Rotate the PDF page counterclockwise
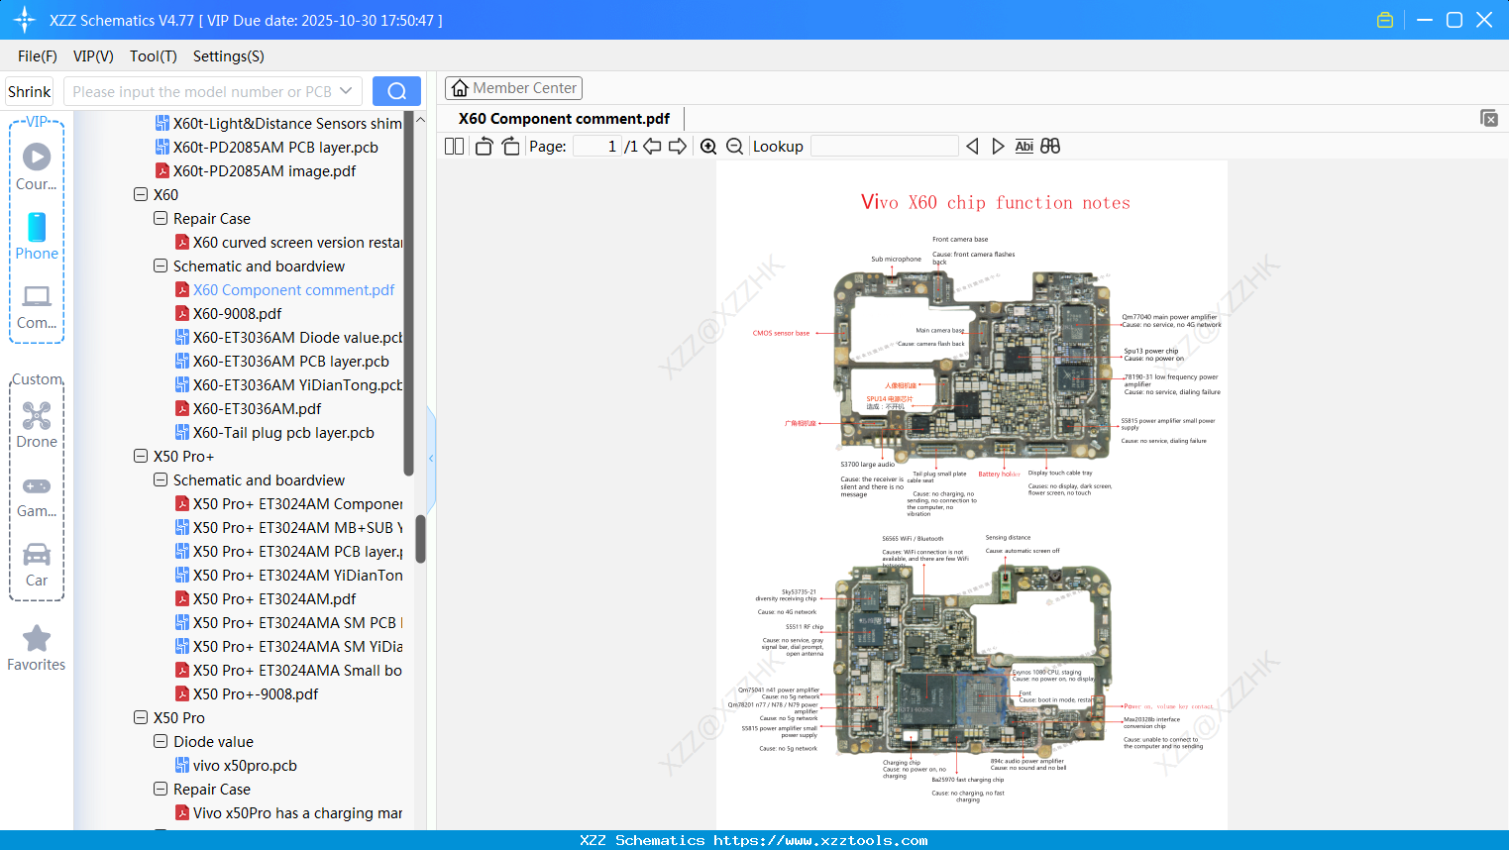This screenshot has width=1509, height=850. coord(483,146)
